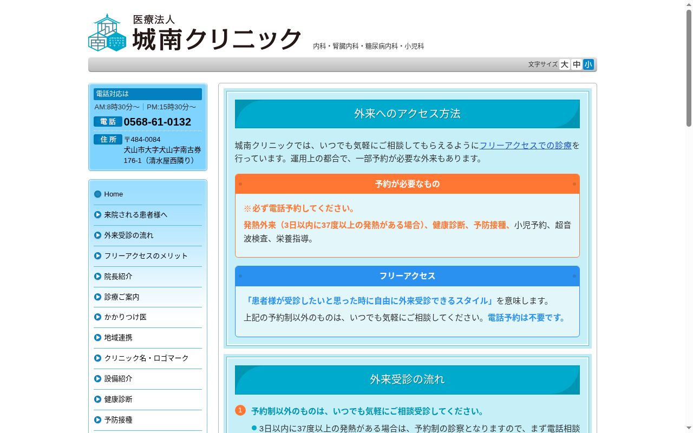Screen dimensions: 693x433
Task: Click arrow icon beside 予防接種
Action: click(98, 420)
